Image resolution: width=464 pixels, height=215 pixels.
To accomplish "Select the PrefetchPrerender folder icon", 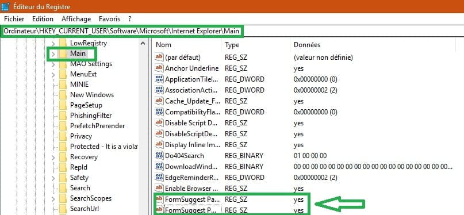I will (x=63, y=126).
